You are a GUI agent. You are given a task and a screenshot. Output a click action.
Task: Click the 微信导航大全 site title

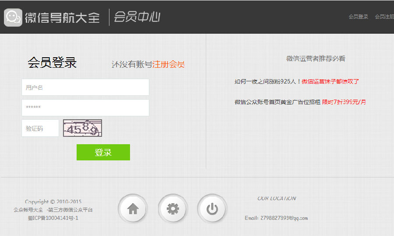pos(62,17)
